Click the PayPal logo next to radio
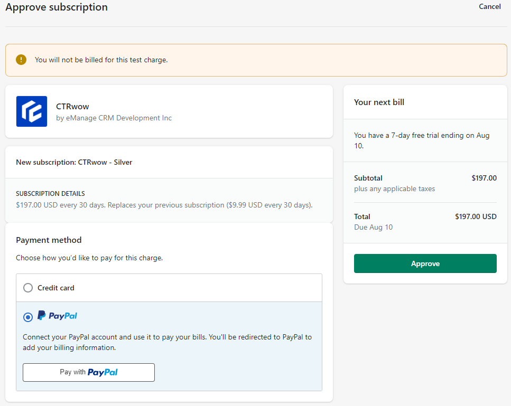 point(58,316)
